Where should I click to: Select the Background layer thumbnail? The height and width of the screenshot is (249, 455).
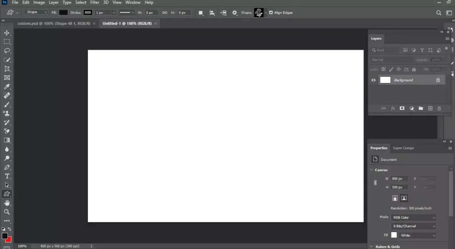click(x=385, y=80)
